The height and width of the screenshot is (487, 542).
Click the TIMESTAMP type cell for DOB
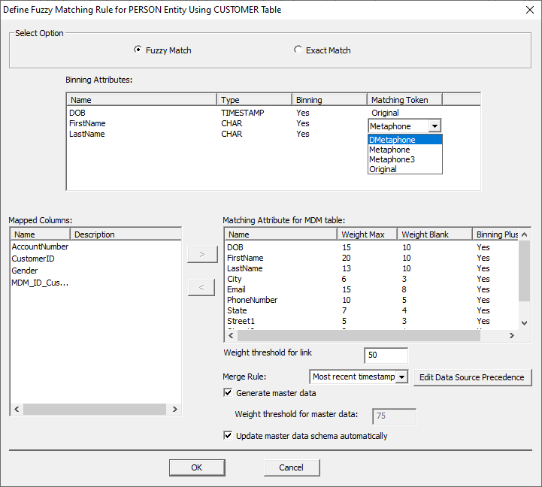pos(242,113)
